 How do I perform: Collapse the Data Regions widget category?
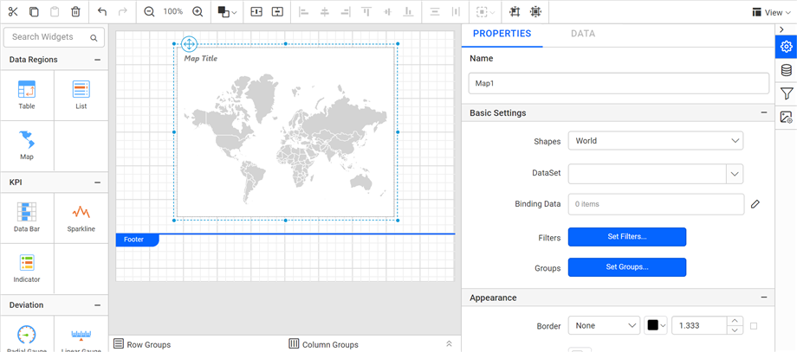pyautogui.click(x=97, y=60)
